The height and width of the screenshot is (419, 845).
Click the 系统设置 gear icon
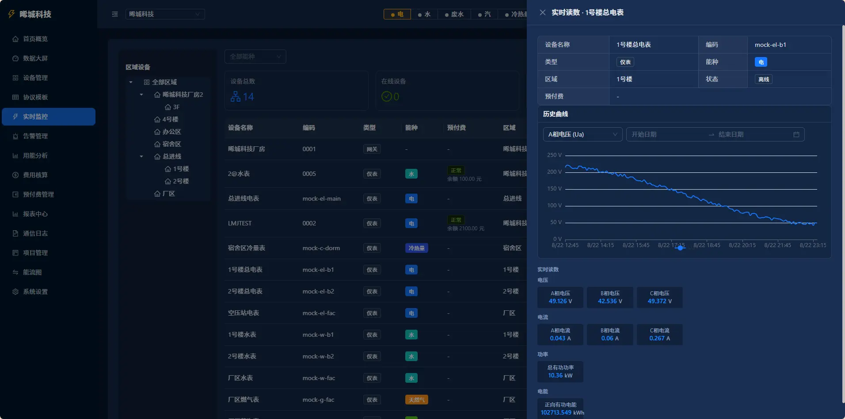tap(15, 292)
